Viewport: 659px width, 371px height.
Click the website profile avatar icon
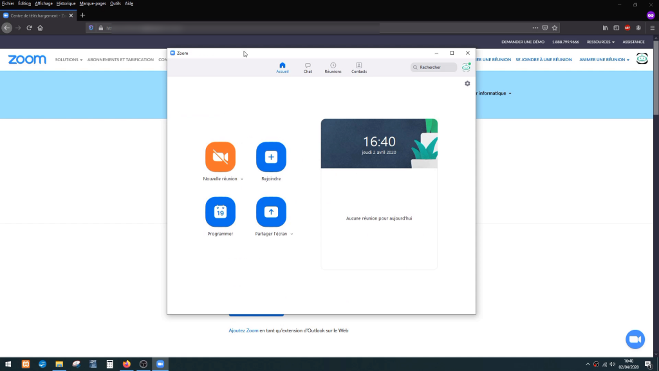[x=642, y=59]
